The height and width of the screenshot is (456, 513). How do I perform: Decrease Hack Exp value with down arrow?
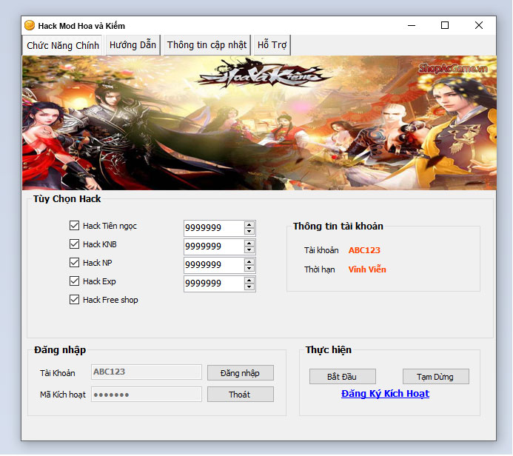click(x=249, y=287)
